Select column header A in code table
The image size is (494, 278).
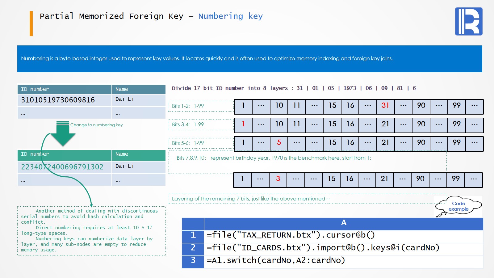click(343, 223)
